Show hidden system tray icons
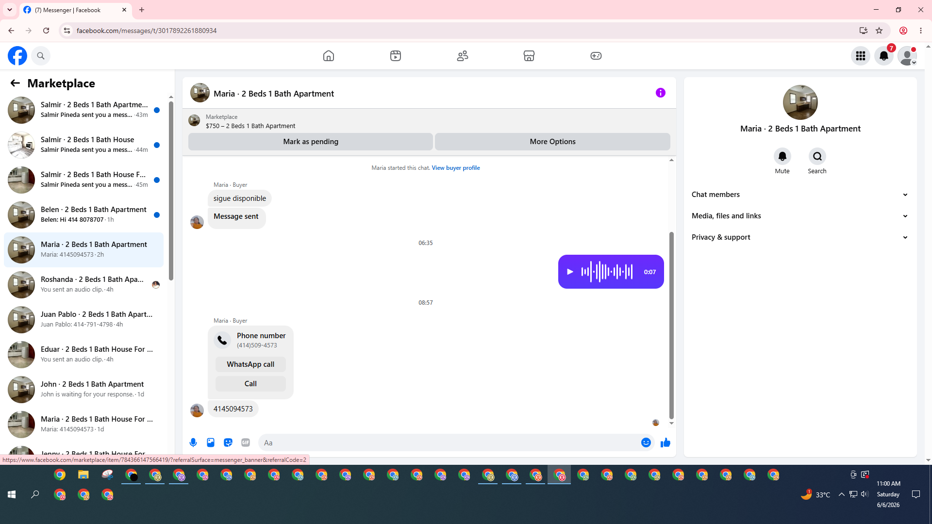Image resolution: width=932 pixels, height=524 pixels. tap(842, 494)
